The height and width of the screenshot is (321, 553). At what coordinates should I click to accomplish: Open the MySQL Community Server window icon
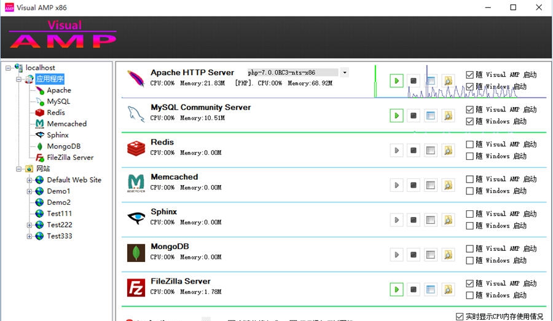click(431, 116)
